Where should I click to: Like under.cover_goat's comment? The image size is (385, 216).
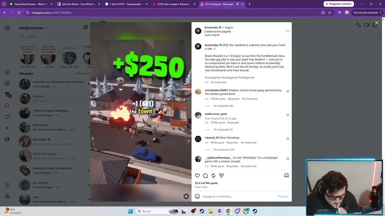288,115
